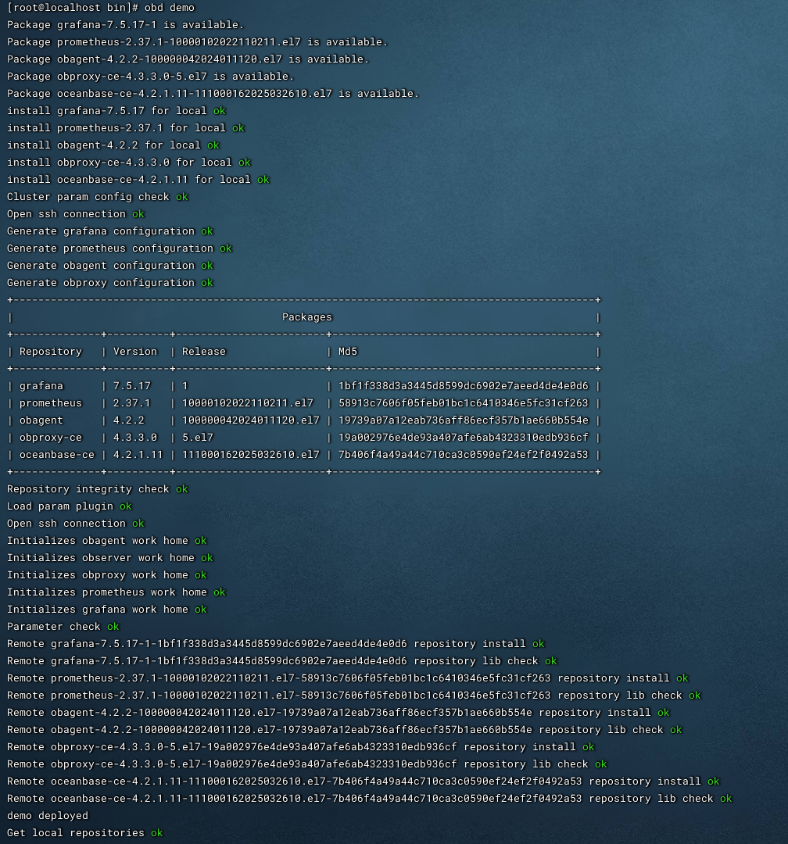Click "install obagent-4.2.2 for local" text
The image size is (788, 844).
[x=103, y=145]
